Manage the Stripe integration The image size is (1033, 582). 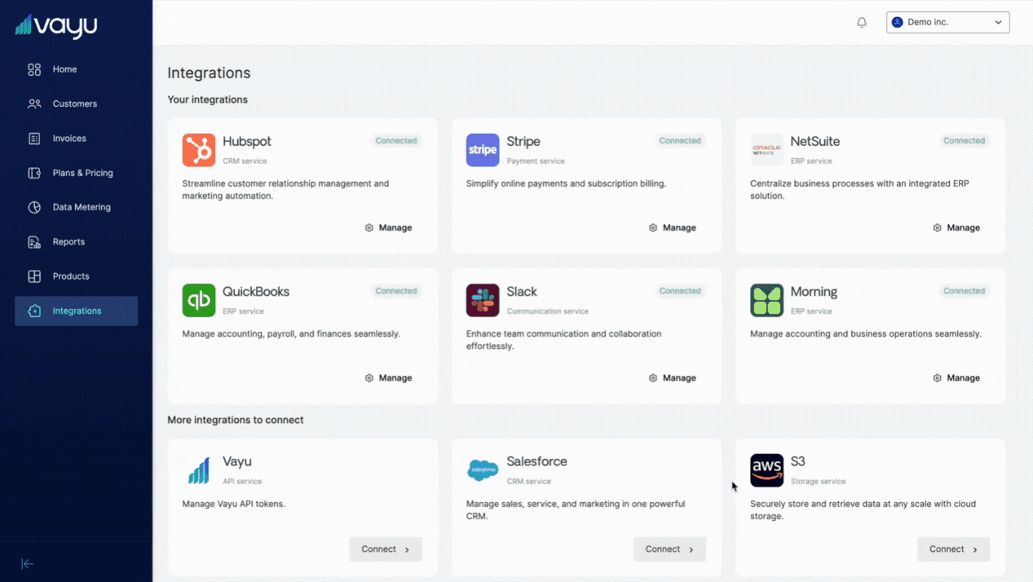click(673, 228)
